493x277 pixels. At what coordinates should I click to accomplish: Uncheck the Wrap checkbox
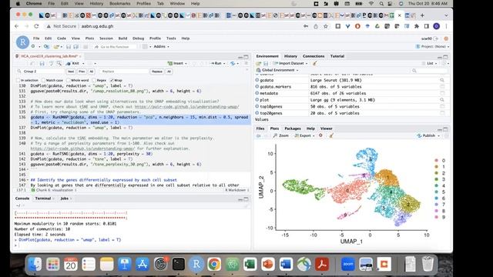[112, 80]
